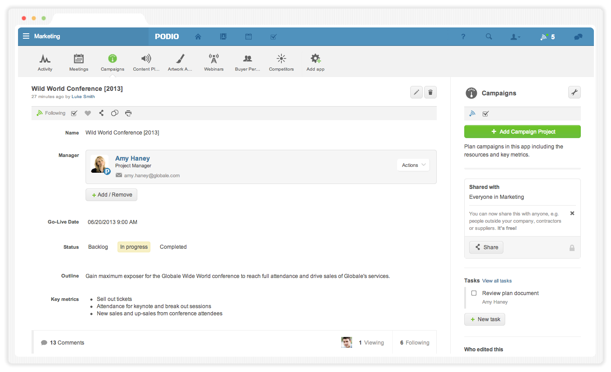611x372 pixels.
Task: Open the Artwork A... app
Action: tap(180, 63)
